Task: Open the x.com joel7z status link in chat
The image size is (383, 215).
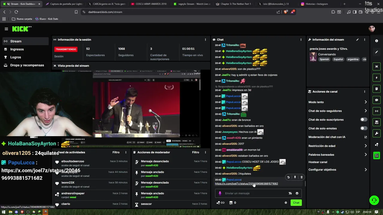Action: pyautogui.click(x=246, y=184)
